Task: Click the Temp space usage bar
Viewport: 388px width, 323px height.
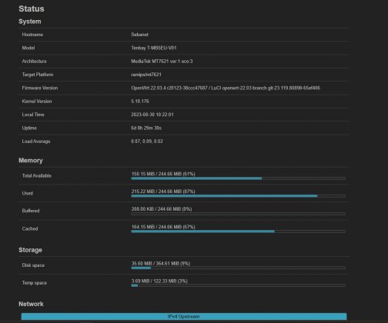Action: click(x=239, y=285)
